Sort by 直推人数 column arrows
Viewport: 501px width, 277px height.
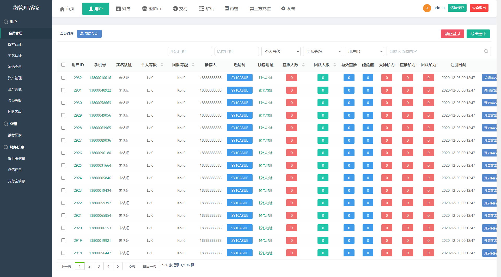[303, 65]
